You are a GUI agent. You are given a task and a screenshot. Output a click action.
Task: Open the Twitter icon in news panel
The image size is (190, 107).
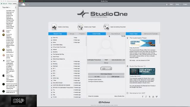click(150, 97)
